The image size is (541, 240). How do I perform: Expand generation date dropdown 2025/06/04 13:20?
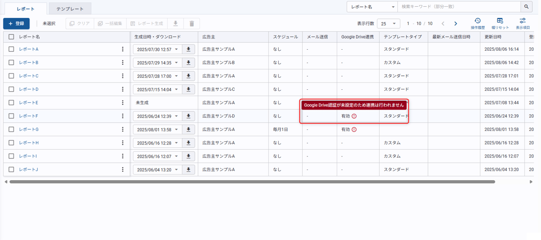pyautogui.click(x=157, y=169)
